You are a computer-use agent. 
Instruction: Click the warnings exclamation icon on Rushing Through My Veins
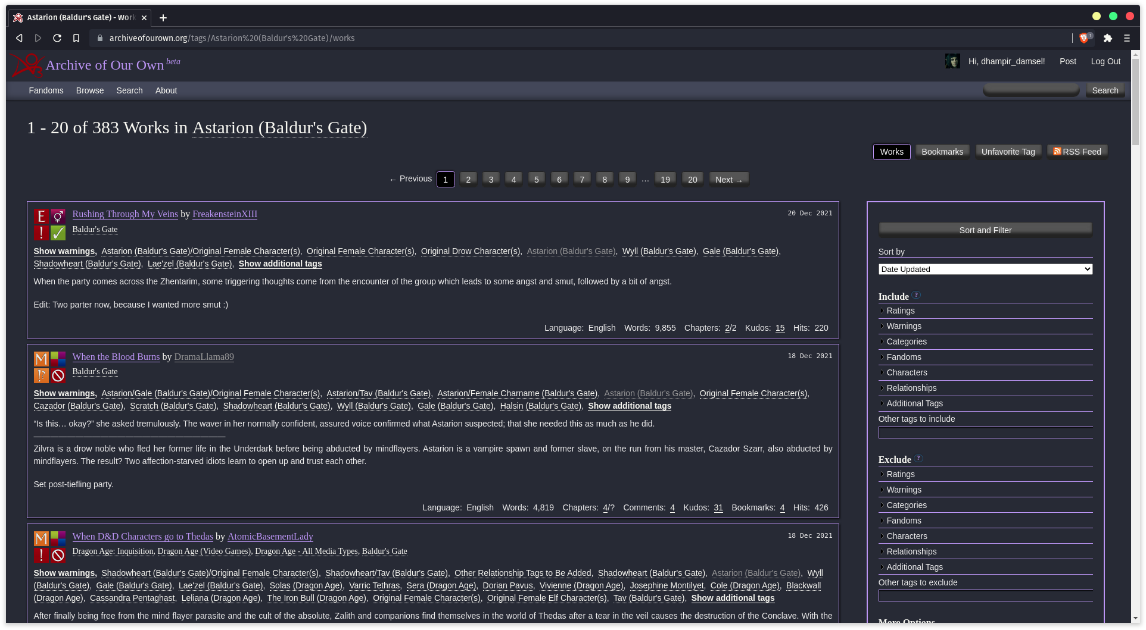(x=41, y=233)
